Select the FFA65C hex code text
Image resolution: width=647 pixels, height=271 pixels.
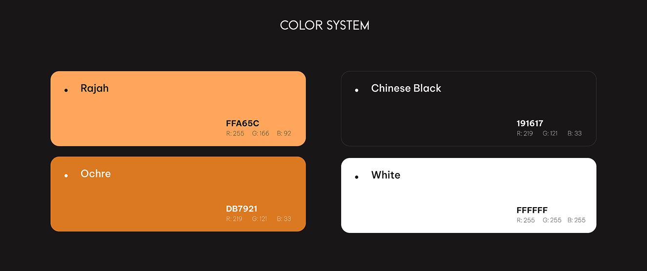(x=243, y=123)
